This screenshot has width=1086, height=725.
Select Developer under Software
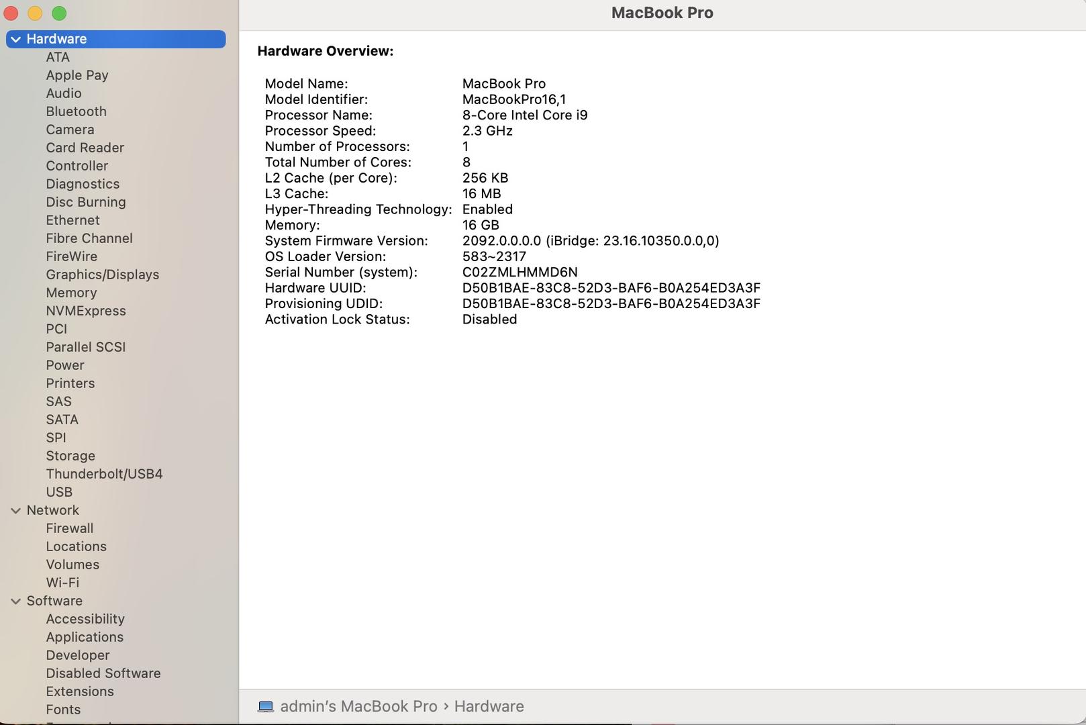77,655
